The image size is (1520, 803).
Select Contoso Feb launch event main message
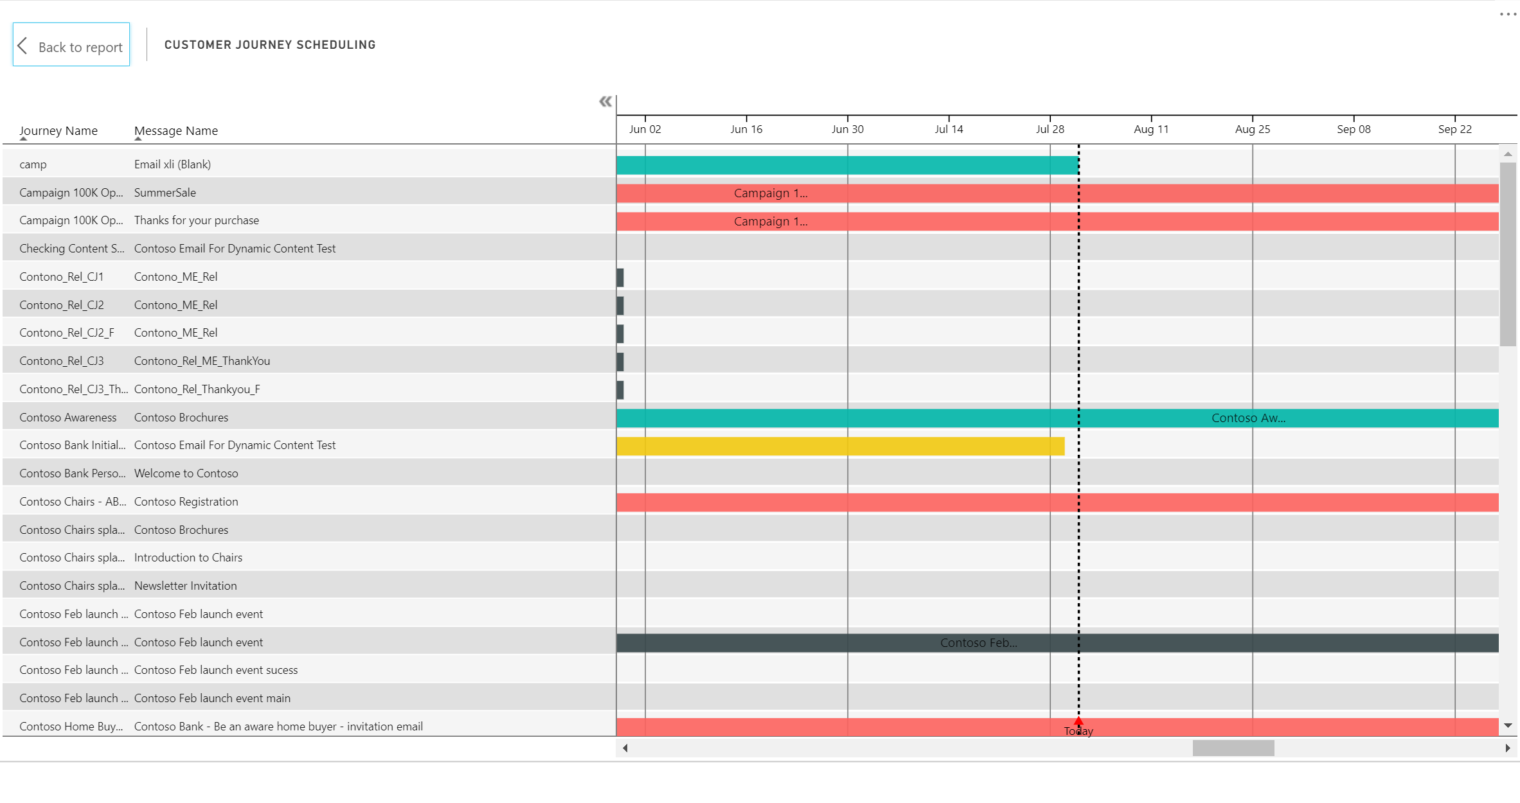(x=212, y=698)
